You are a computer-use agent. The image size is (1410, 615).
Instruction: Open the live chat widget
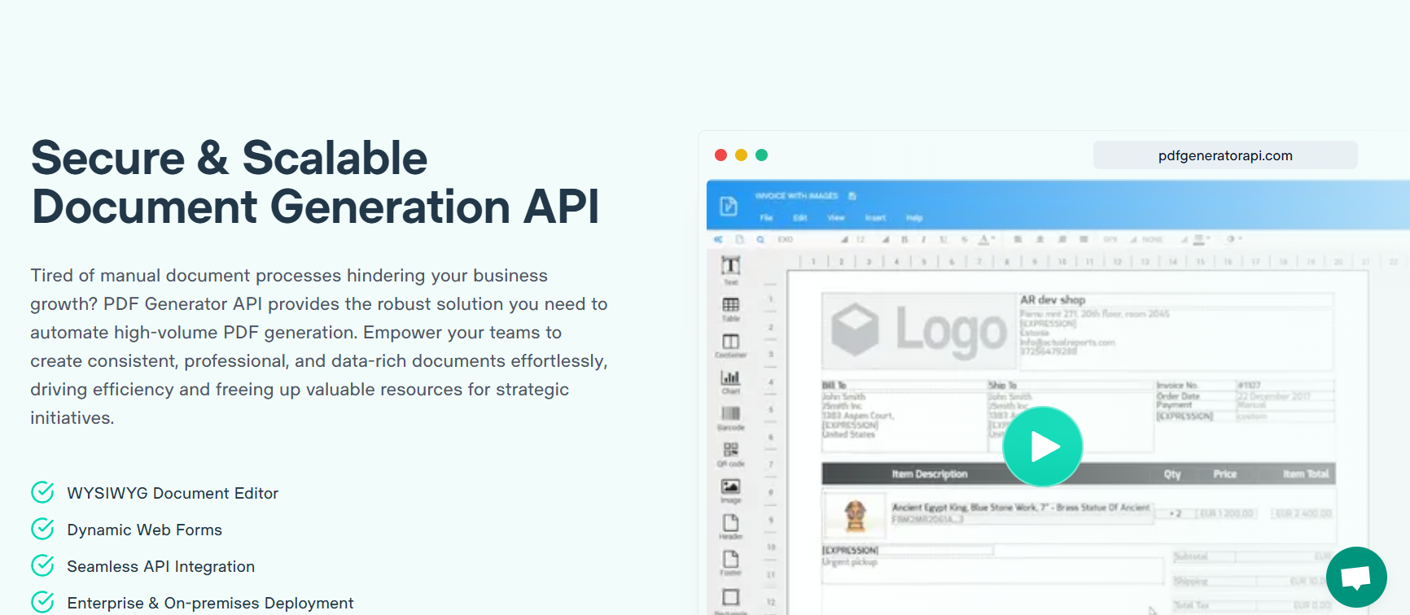1356,577
